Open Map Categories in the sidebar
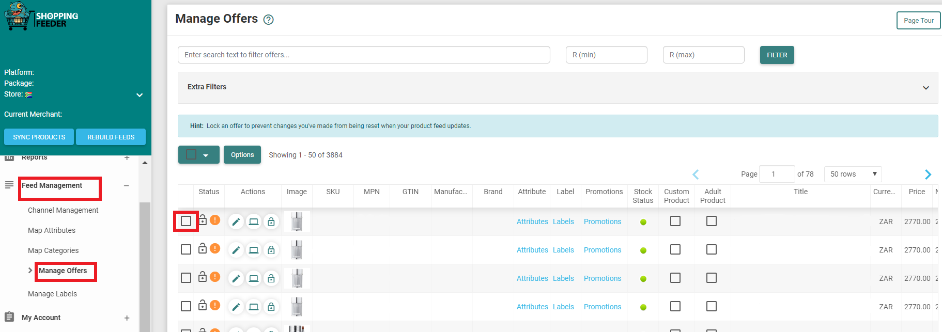The width and height of the screenshot is (942, 332). [x=53, y=250]
